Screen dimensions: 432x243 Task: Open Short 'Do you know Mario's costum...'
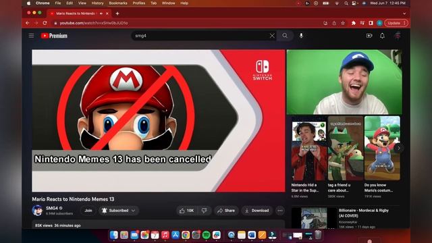click(382, 148)
